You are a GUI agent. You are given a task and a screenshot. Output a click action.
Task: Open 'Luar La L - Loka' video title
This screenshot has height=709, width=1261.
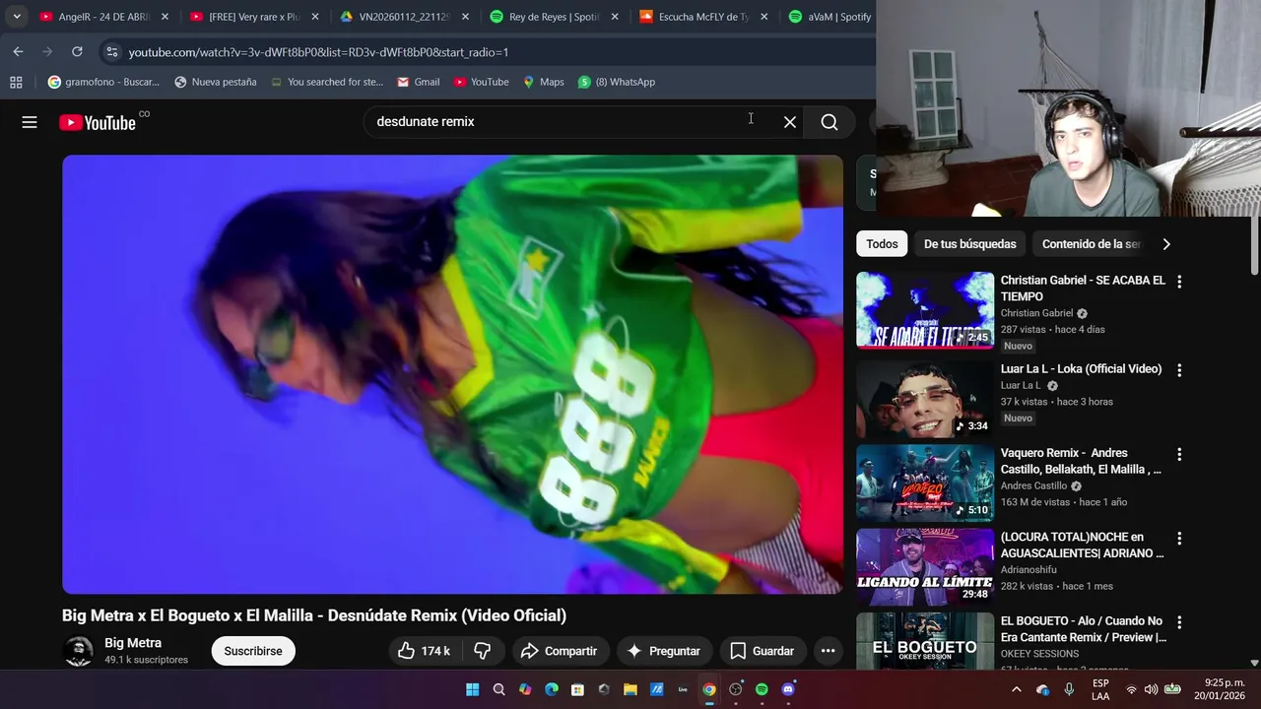pyautogui.click(x=1081, y=369)
